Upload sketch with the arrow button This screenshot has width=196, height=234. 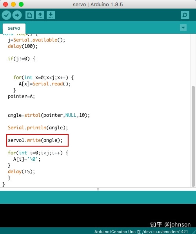click(17, 15)
